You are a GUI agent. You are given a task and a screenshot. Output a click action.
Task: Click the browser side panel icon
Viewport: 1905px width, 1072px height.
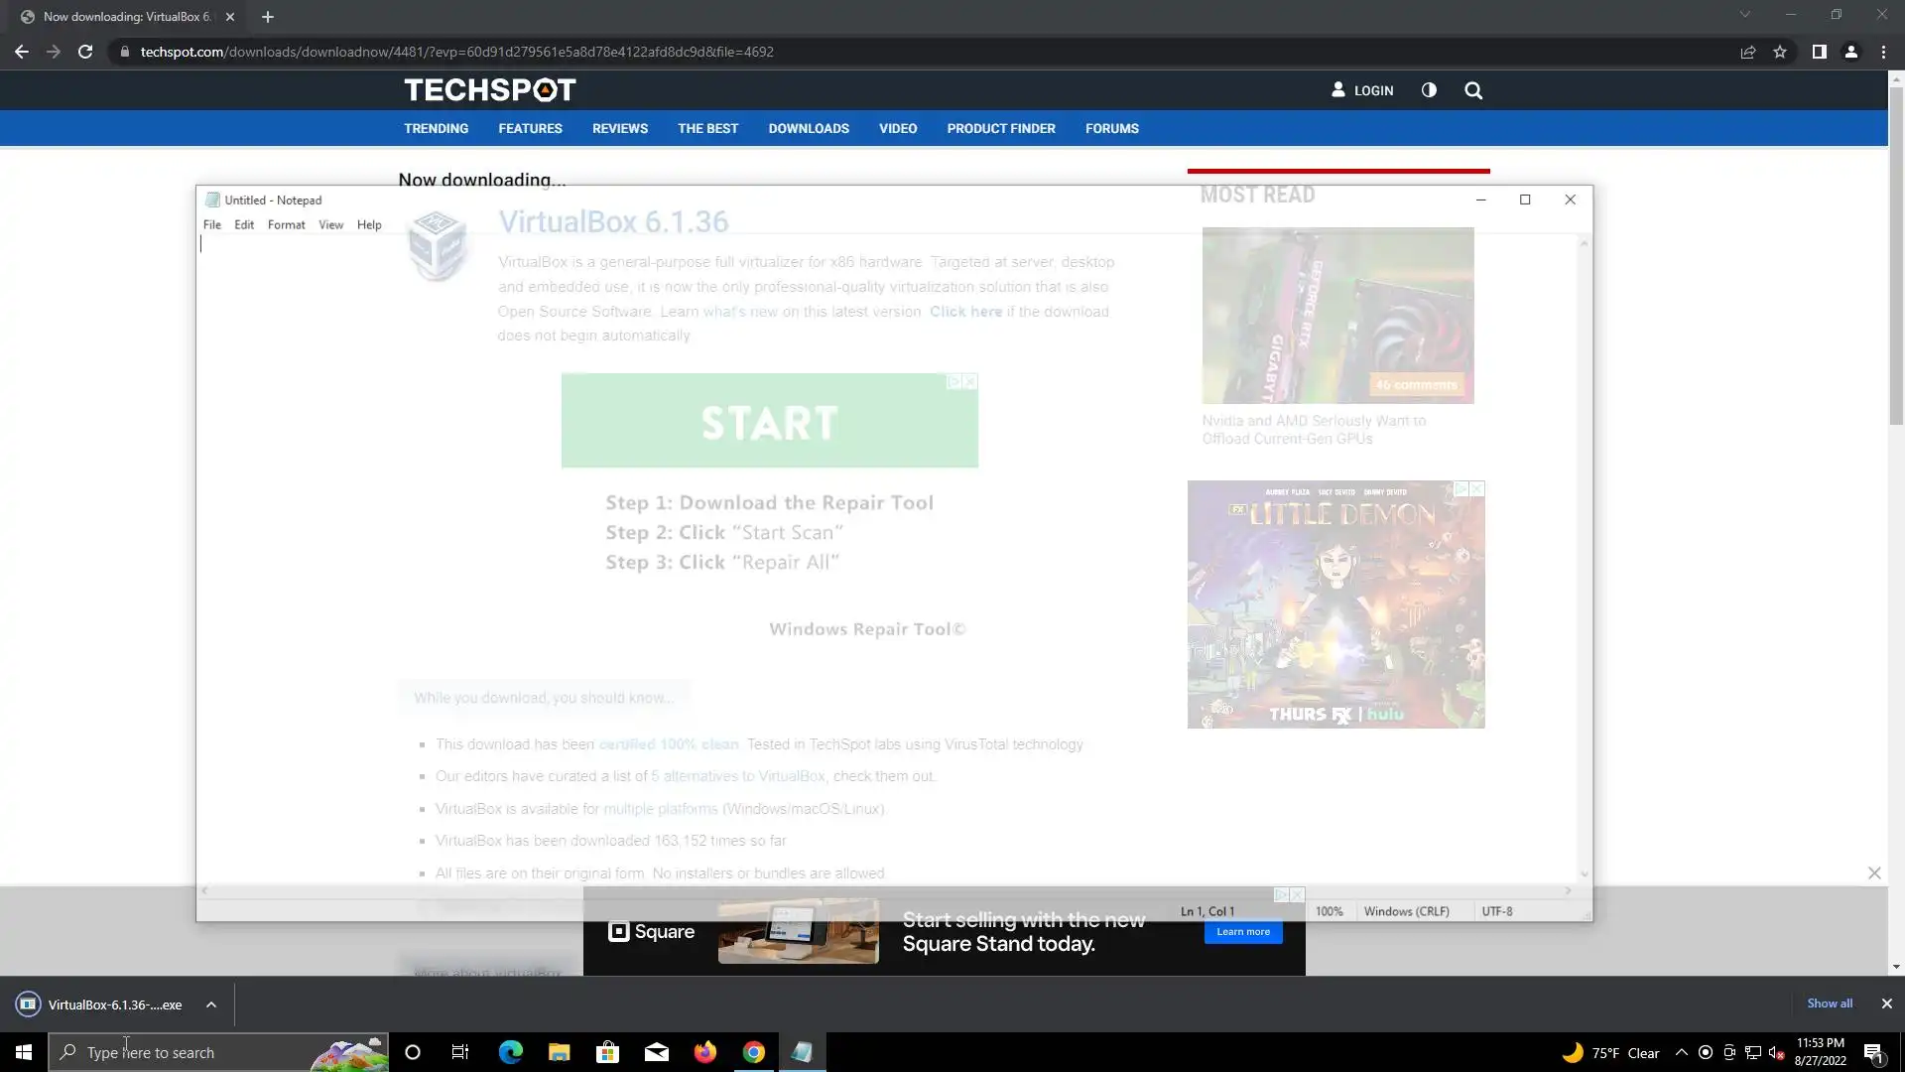point(1819,52)
